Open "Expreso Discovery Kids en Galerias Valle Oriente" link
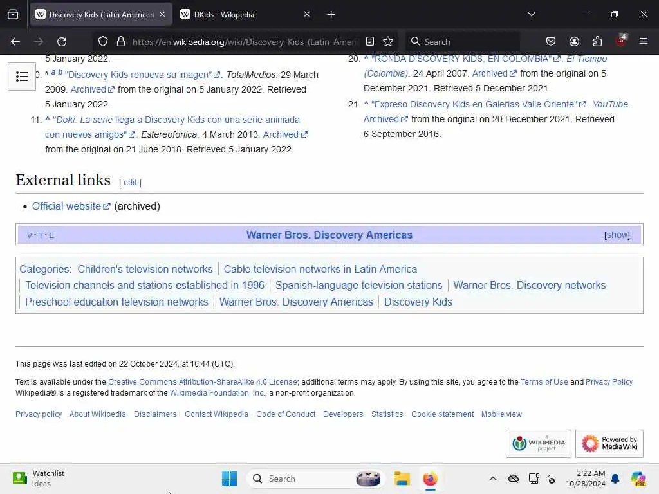The image size is (659, 494). click(479, 104)
